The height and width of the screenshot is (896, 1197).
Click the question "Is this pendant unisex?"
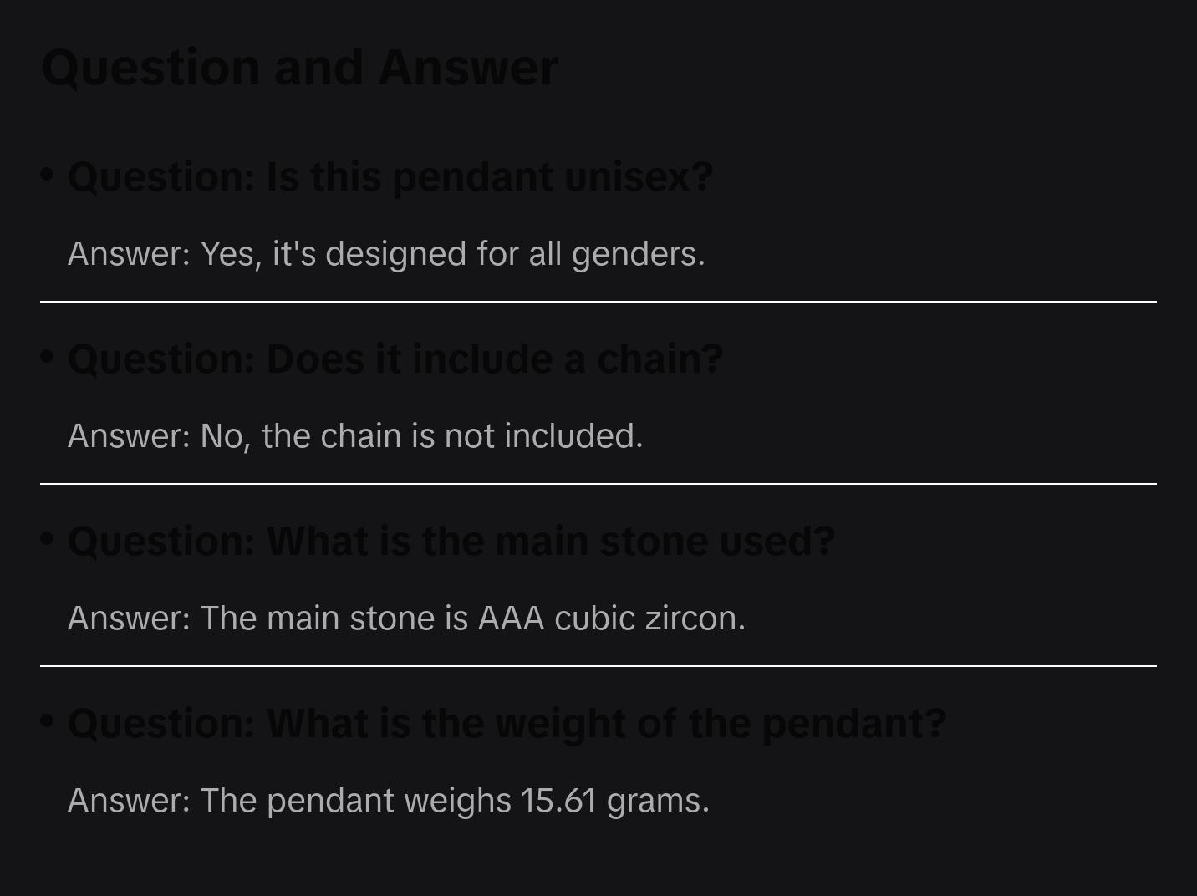[390, 177]
